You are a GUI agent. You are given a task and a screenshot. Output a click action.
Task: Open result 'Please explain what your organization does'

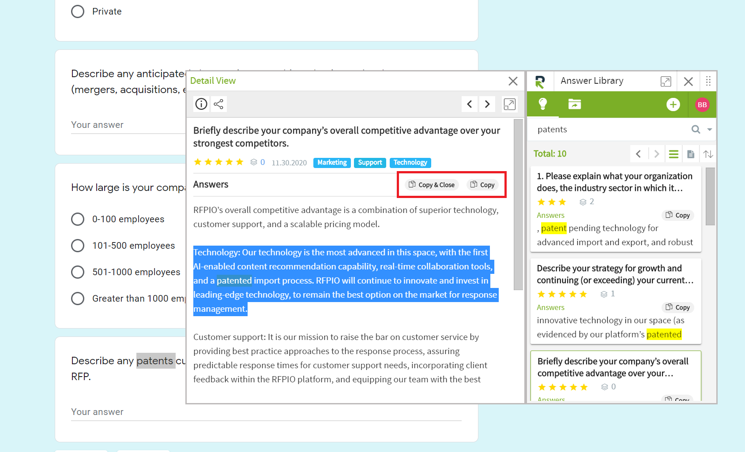coord(614,182)
